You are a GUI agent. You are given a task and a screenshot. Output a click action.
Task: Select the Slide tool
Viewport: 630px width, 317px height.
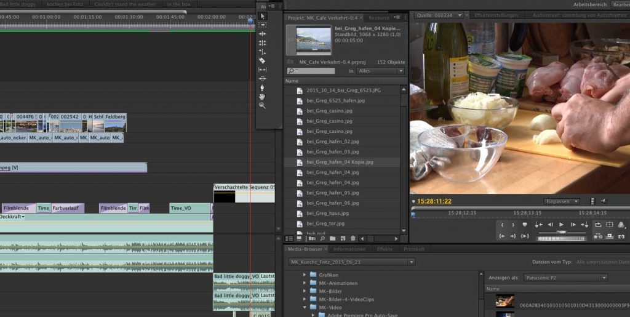pyautogui.click(x=262, y=78)
